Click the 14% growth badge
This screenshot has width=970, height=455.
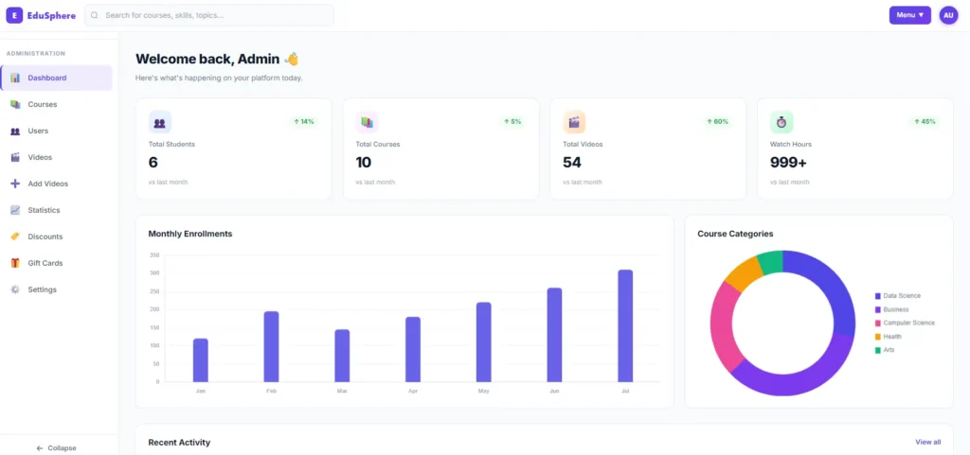coord(304,122)
